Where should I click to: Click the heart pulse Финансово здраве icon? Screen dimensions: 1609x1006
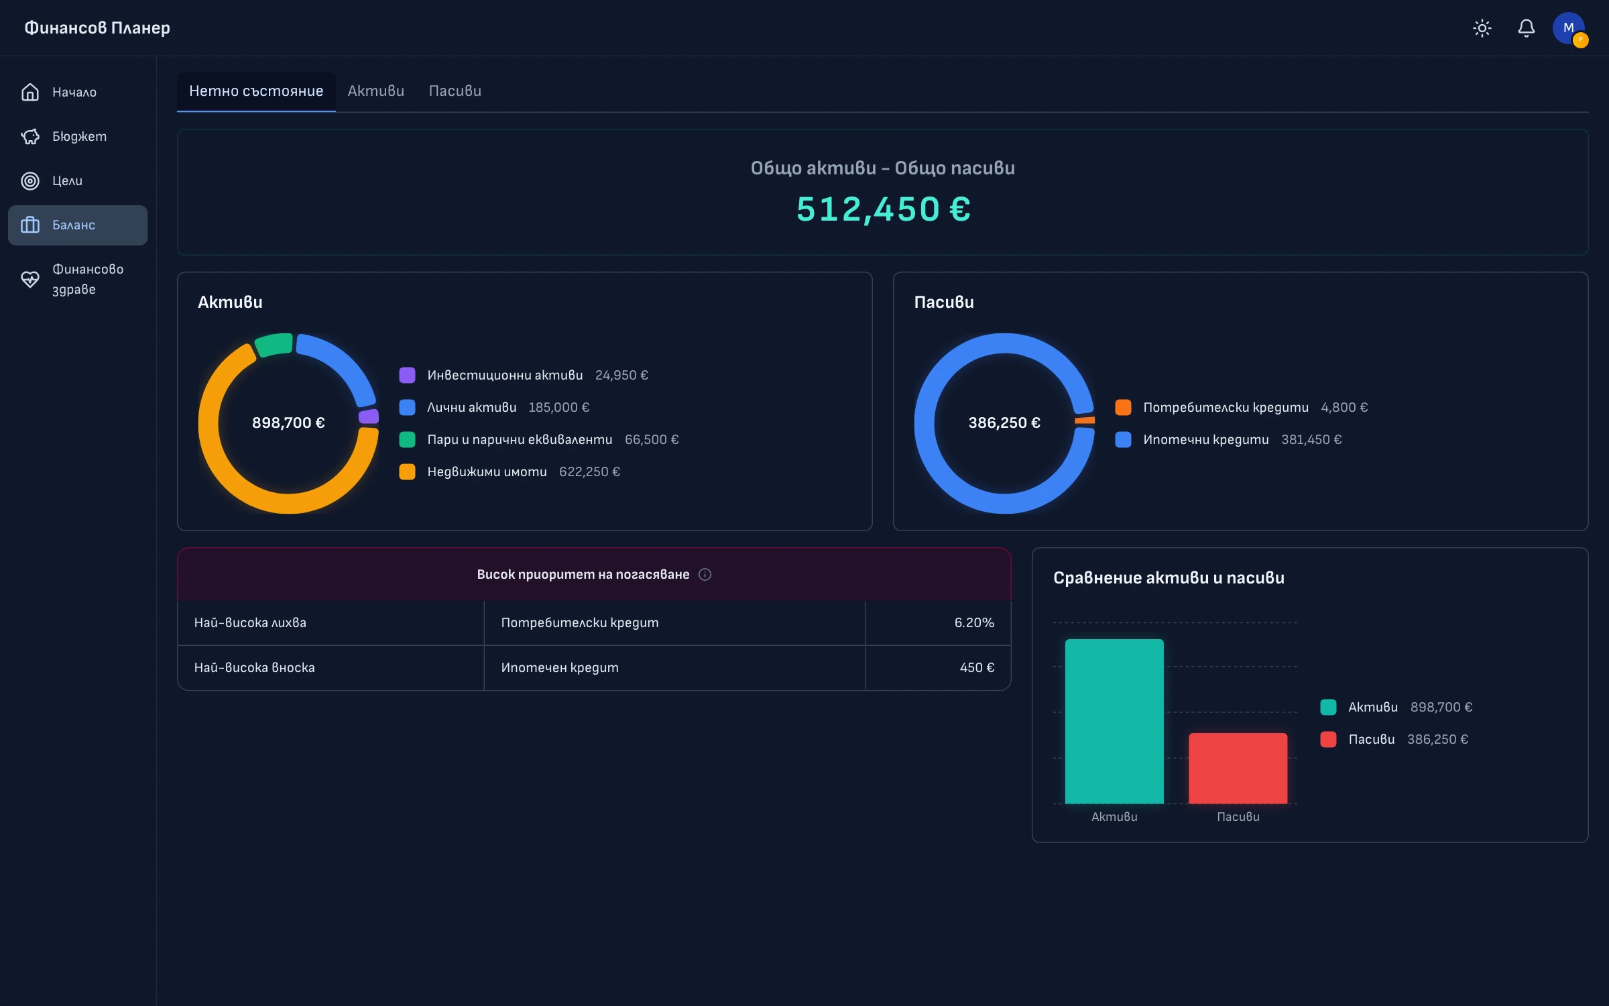[30, 279]
